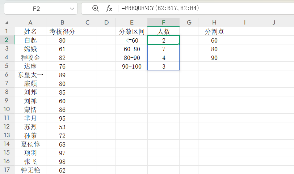Select column F header
The width and height of the screenshot is (294, 174).
pos(164,22)
